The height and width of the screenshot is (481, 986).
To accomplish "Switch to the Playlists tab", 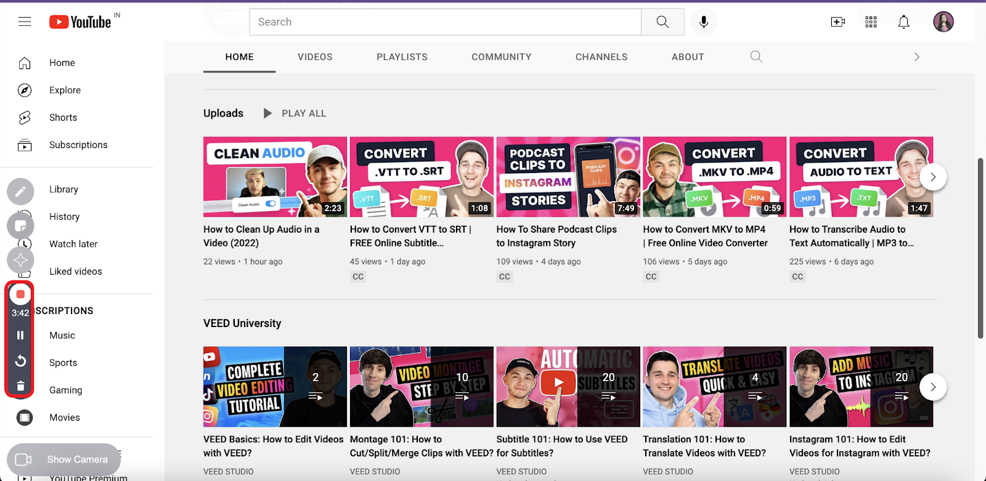I will (402, 57).
